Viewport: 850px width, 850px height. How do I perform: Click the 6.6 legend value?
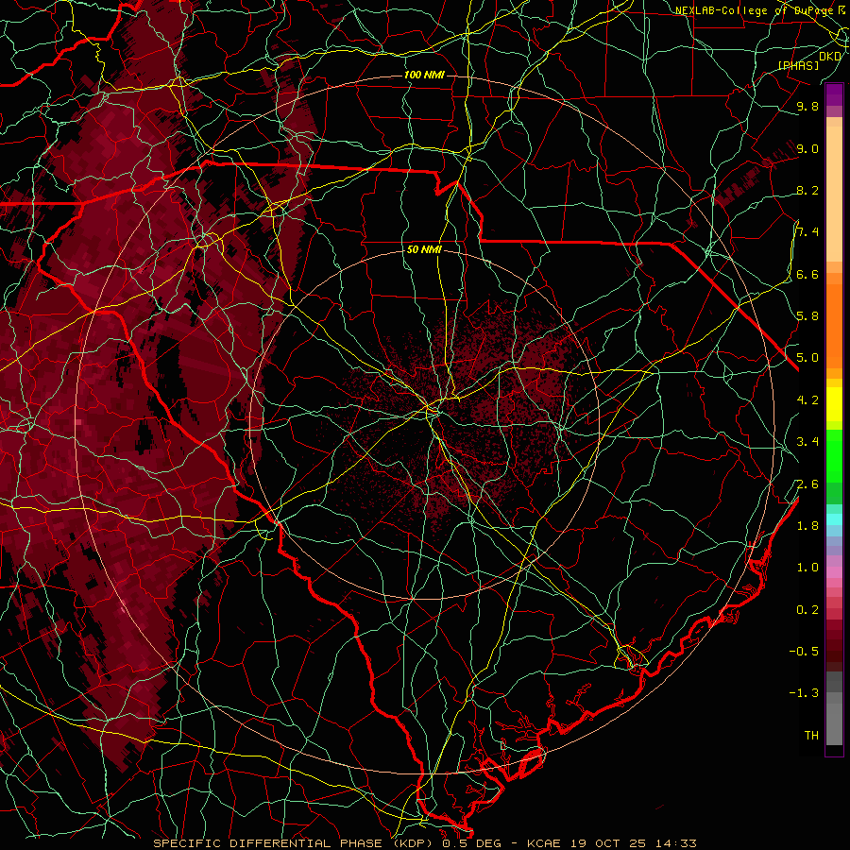(x=807, y=274)
